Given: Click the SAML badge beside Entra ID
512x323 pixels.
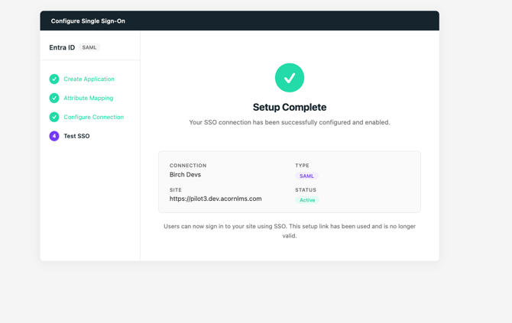Looking at the screenshot, I should tap(89, 47).
